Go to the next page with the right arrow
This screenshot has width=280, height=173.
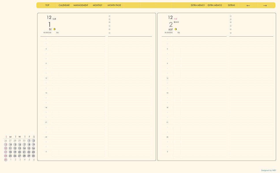(x=265, y=5)
